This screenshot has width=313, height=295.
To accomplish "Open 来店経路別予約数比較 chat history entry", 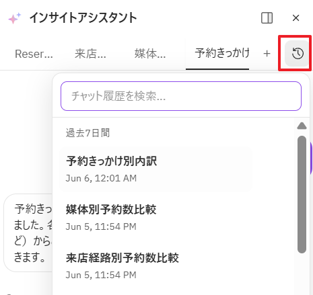I will click(155, 265).
